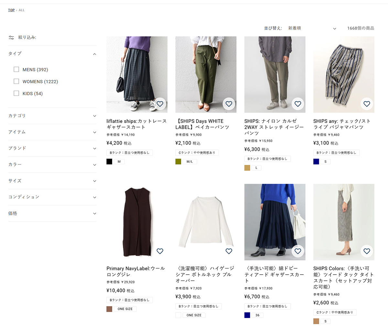Click the 絞り込み filter sliders icon
388x327 pixels.
(x=11, y=38)
